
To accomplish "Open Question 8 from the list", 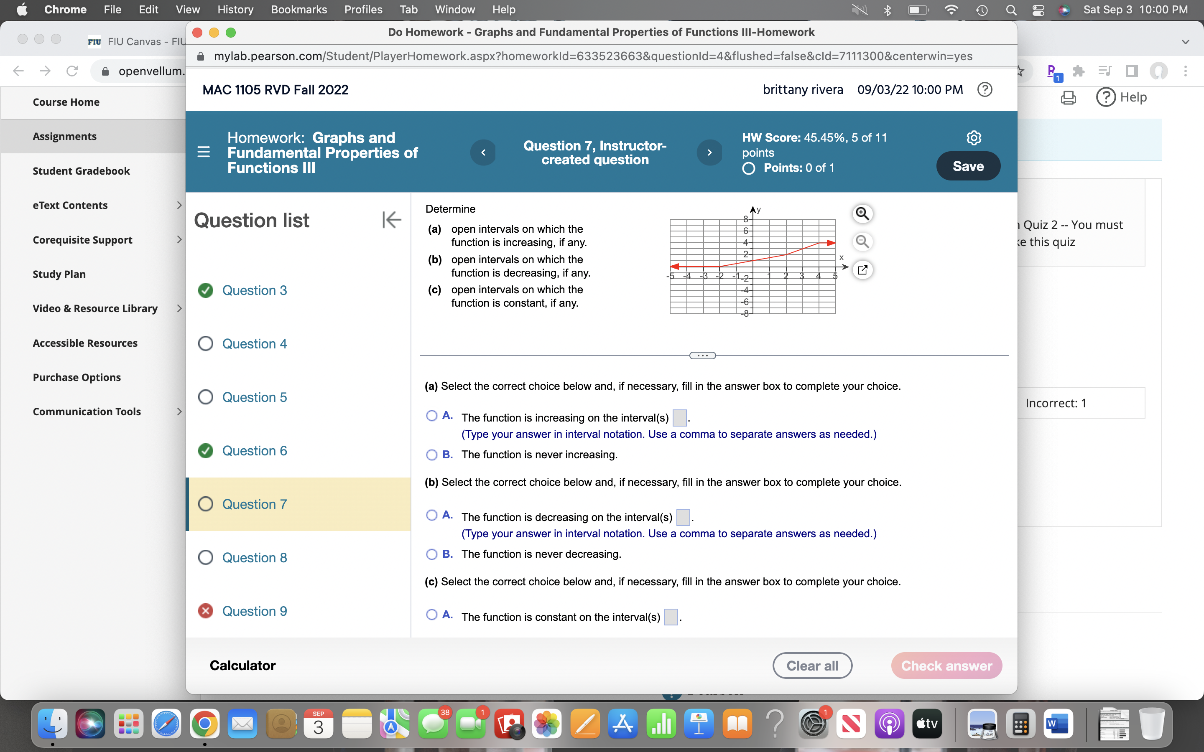I will pos(254,558).
